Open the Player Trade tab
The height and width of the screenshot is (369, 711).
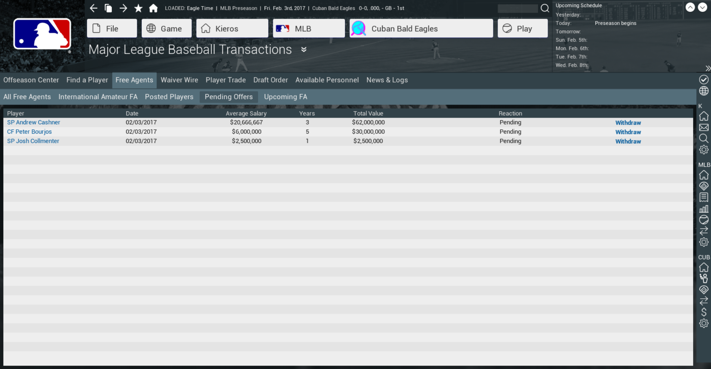[x=226, y=80]
